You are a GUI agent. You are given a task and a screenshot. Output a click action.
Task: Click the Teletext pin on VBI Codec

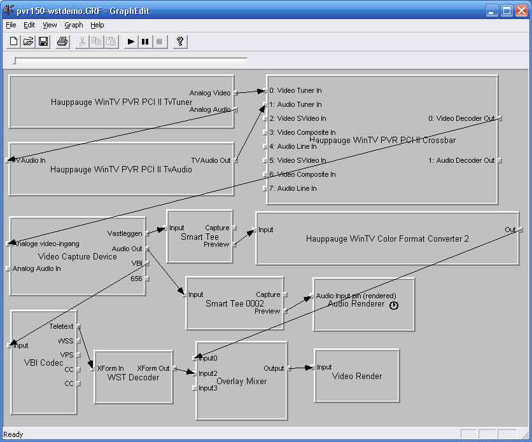pos(79,326)
